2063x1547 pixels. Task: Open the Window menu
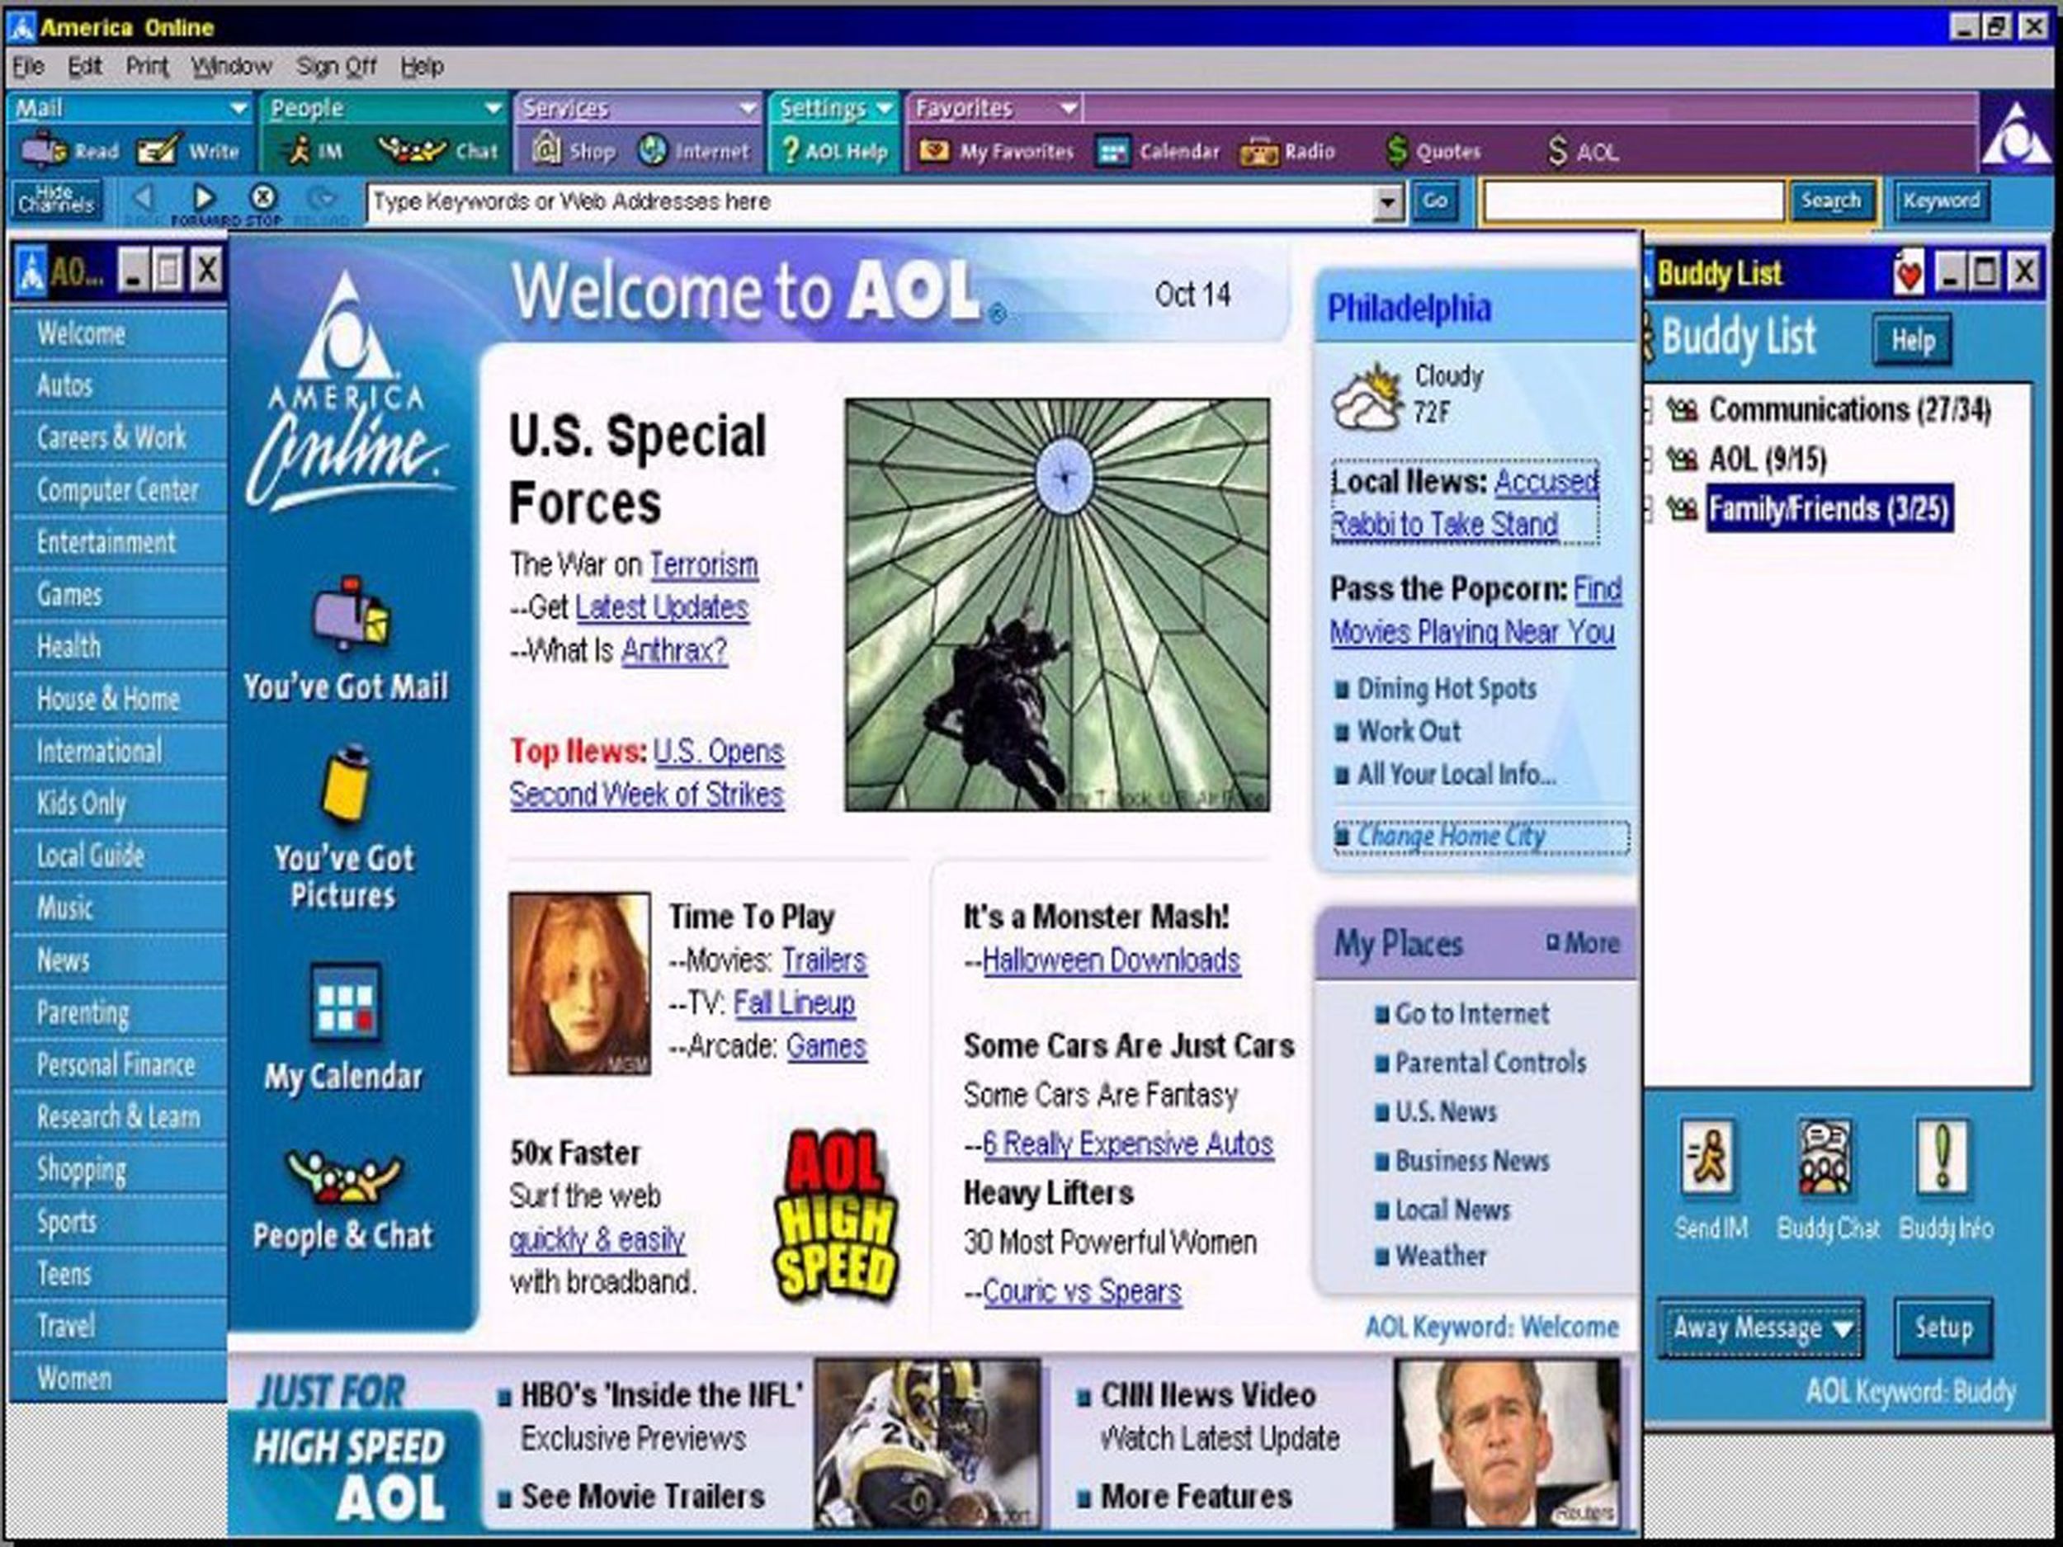[230, 66]
